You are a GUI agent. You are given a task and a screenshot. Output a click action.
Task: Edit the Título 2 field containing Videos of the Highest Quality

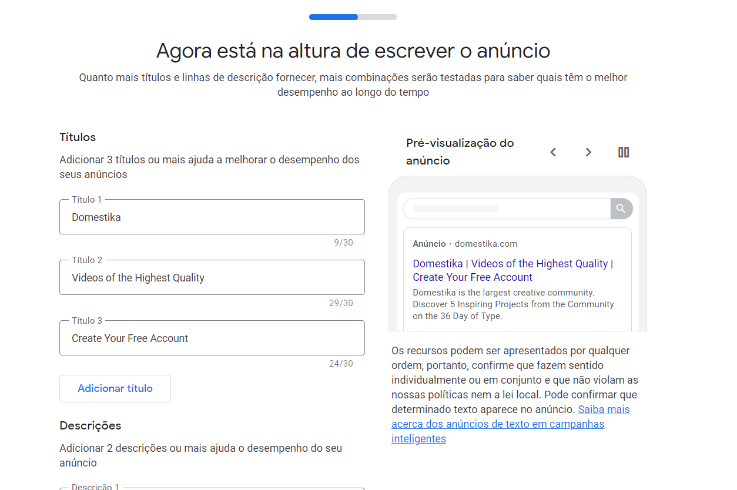(212, 277)
